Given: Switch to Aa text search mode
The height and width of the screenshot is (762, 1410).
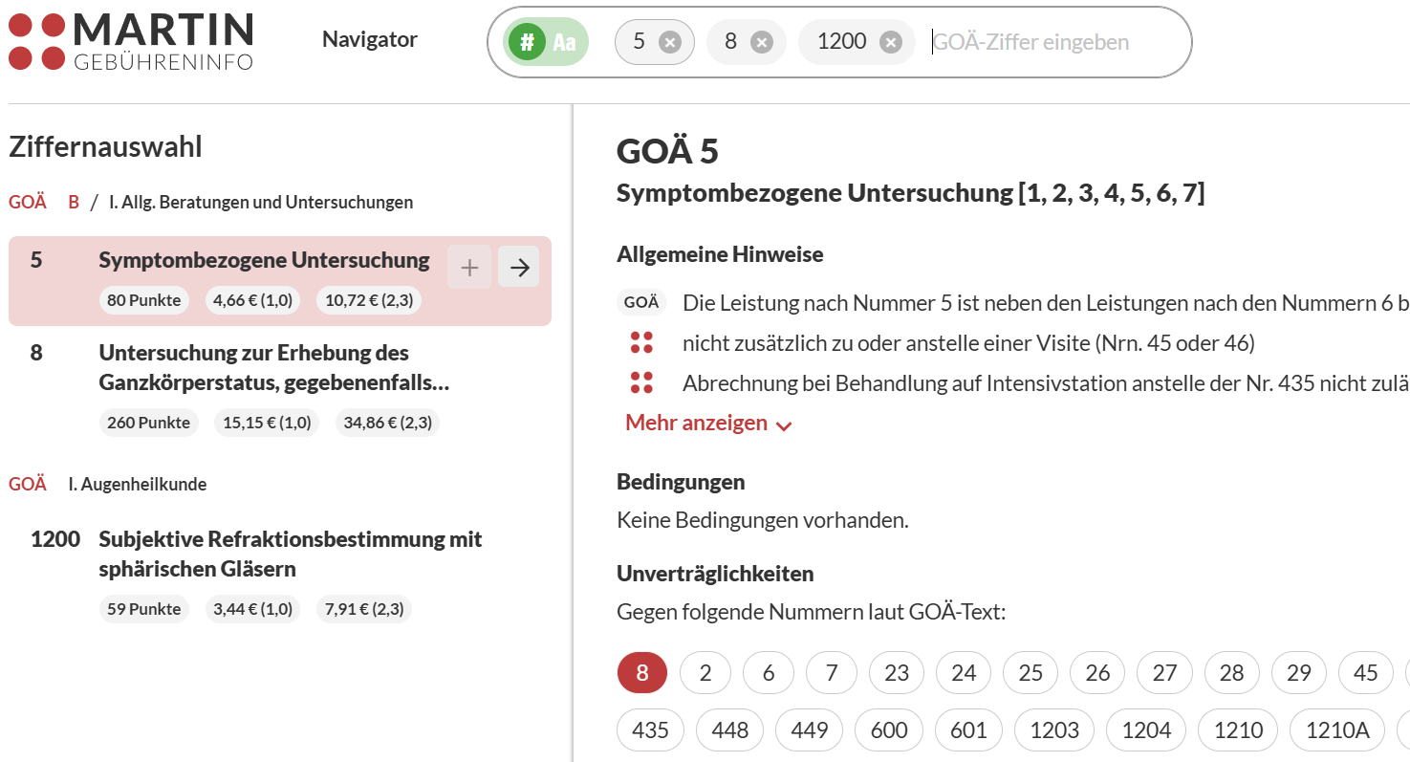Looking at the screenshot, I should click(x=565, y=42).
